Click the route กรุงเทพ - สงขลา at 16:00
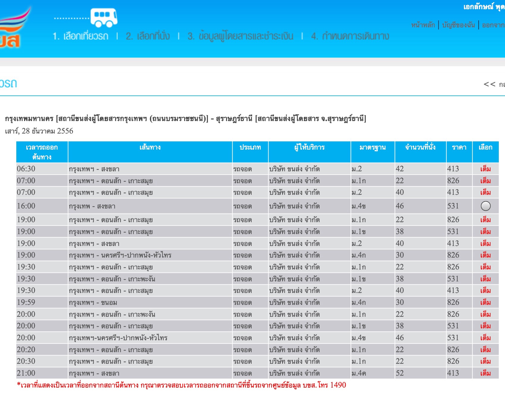Viewport: 505px width, 395px height. (x=92, y=206)
